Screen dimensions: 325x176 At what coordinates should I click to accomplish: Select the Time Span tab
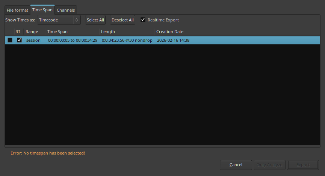pos(42,10)
